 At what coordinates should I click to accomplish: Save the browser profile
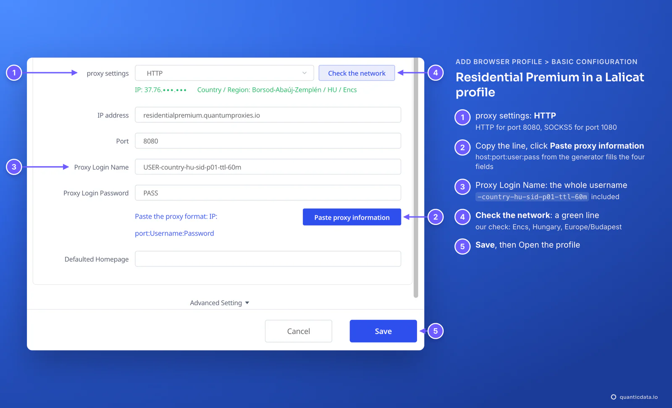[x=383, y=331]
